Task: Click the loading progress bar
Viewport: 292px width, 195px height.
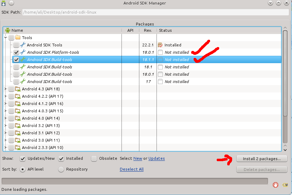Action: pos(135,181)
